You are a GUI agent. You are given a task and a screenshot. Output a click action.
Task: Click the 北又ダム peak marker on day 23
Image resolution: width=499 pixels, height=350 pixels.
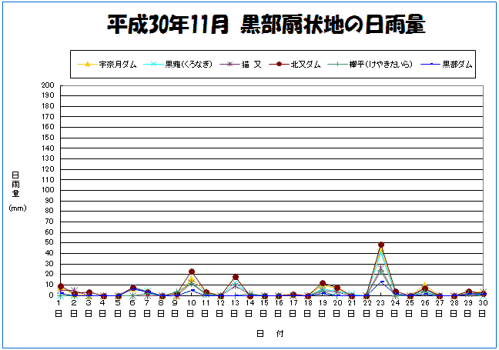380,245
